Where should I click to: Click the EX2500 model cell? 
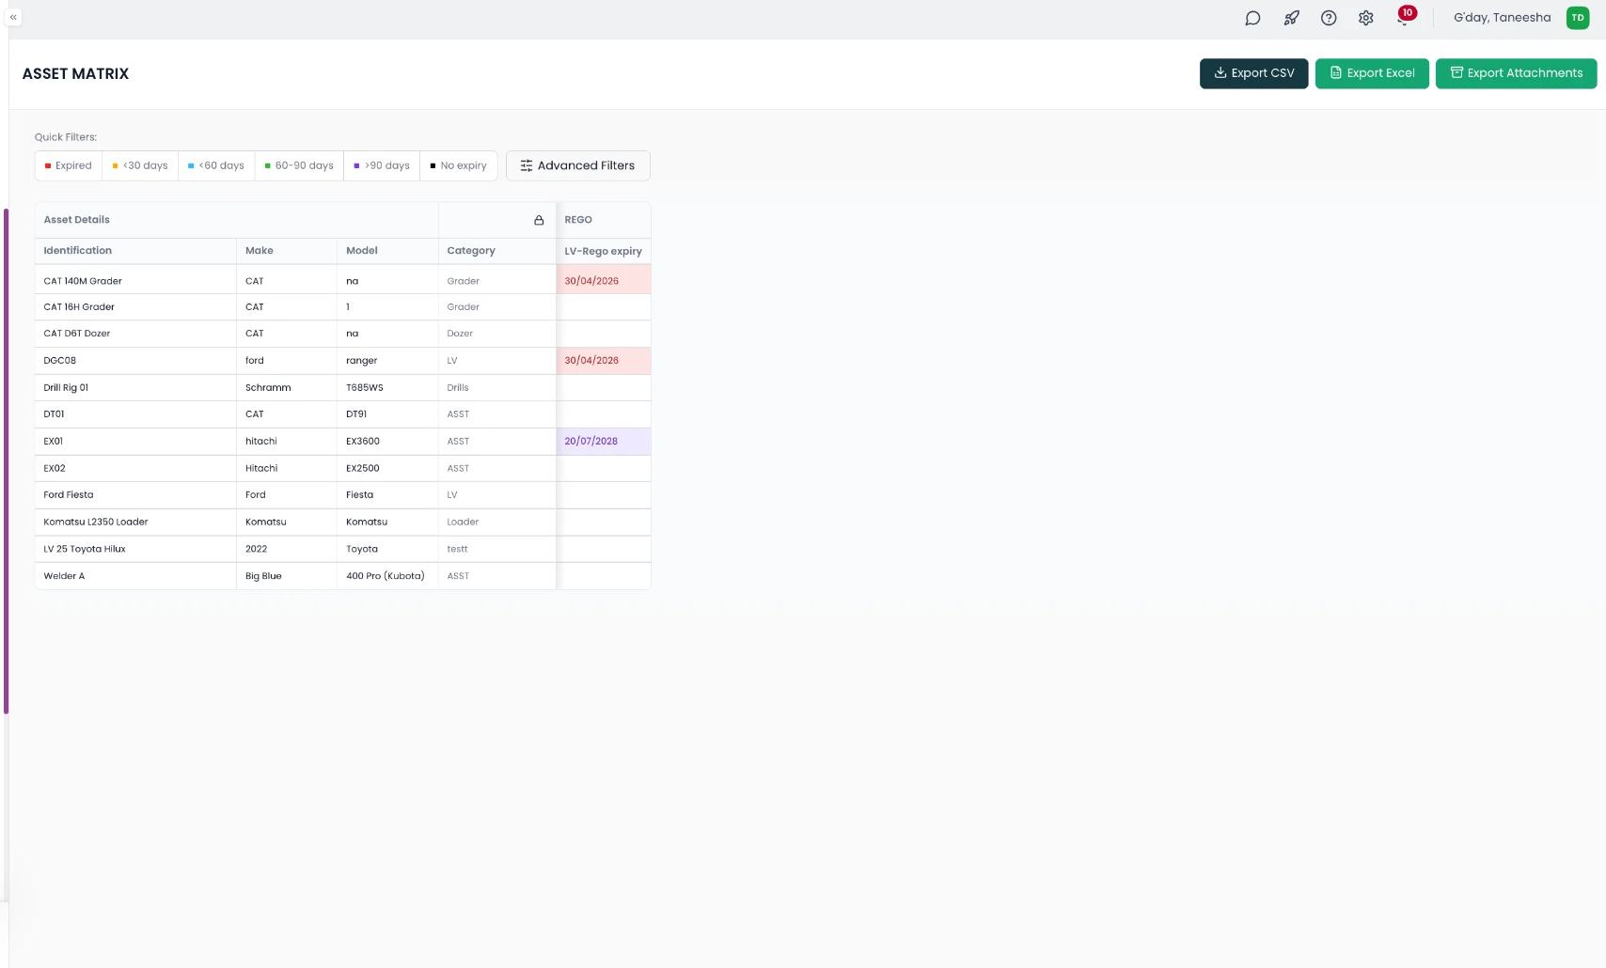point(387,469)
